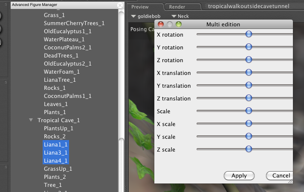Select GrassUp_1 in the figure tree

click(x=58, y=169)
